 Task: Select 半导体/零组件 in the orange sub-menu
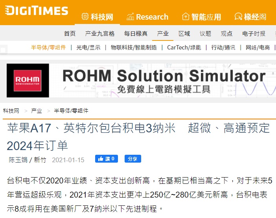(x=48, y=47)
